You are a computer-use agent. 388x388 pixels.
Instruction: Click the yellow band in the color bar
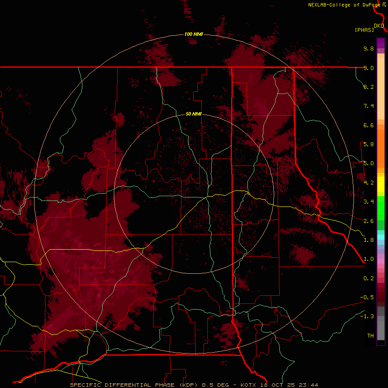click(381, 185)
